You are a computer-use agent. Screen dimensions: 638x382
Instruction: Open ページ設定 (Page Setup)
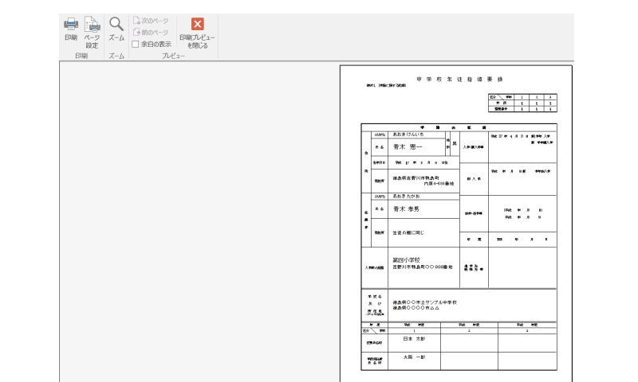93,25
